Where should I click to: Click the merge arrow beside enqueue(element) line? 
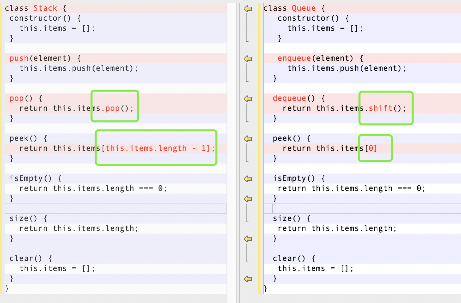coord(248,58)
